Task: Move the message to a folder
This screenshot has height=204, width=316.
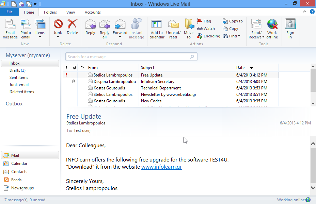Action: click(x=189, y=29)
